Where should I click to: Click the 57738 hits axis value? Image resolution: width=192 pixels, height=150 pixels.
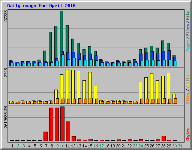point(6,16)
